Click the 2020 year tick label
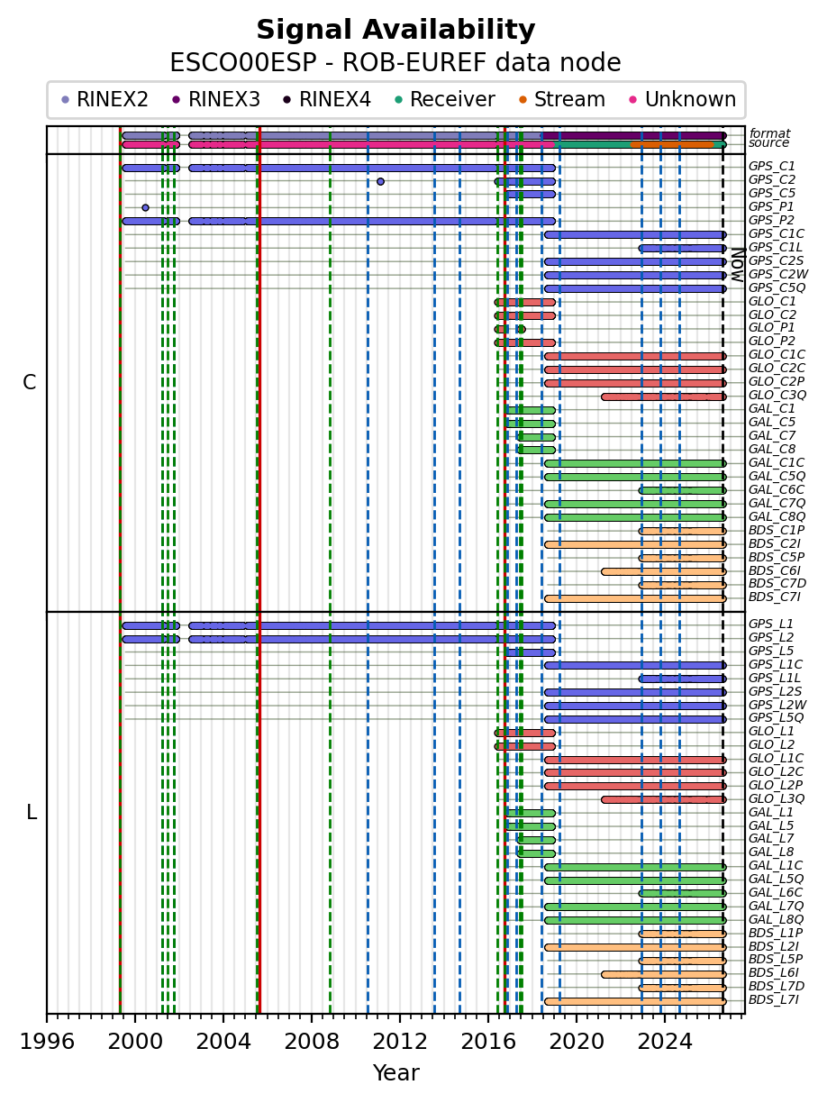 pyautogui.click(x=577, y=1042)
